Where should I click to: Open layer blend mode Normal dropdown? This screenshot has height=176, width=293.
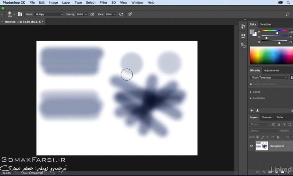point(263,131)
